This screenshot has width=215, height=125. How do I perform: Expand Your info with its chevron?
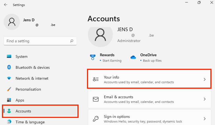205,79
